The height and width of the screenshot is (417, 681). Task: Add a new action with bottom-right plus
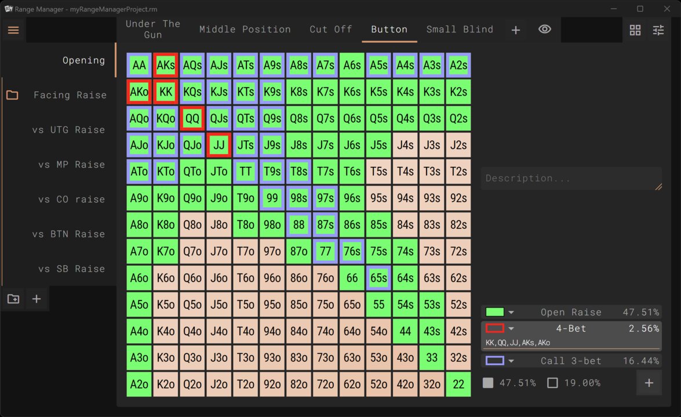[649, 383]
